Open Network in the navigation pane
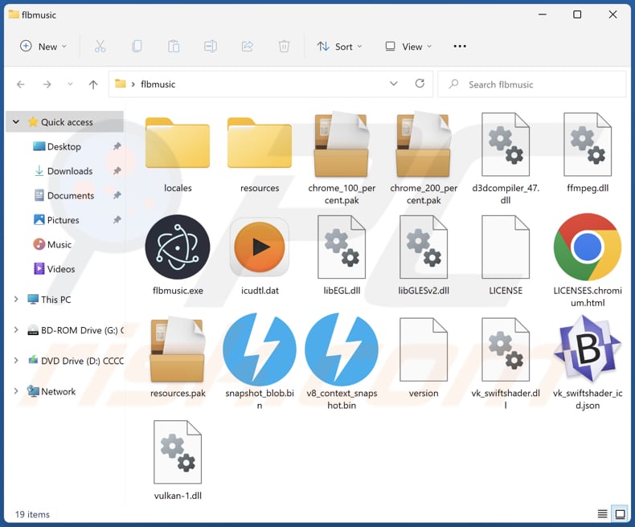The width and height of the screenshot is (635, 527). 59,392
